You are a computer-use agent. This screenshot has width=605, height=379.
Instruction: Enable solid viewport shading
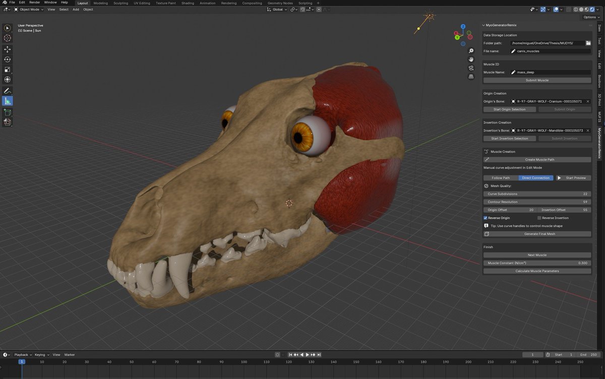coord(581,9)
